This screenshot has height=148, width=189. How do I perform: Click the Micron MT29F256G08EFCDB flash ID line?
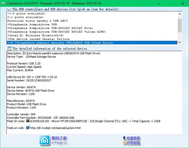pos(84,121)
